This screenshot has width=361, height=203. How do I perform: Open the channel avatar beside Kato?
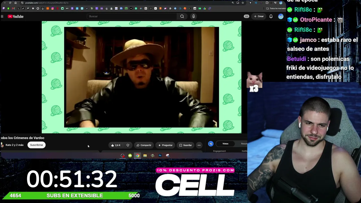click(2, 145)
